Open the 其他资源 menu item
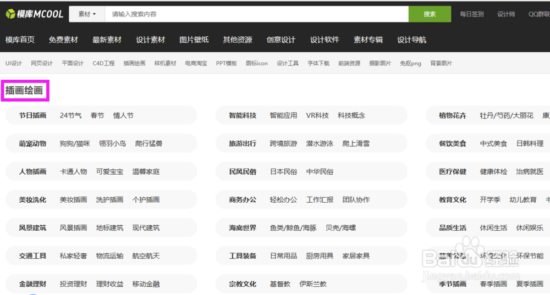This screenshot has height=295, width=550. click(x=238, y=40)
